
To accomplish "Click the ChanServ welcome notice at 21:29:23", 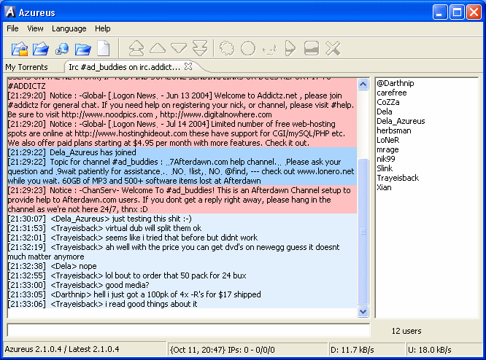I will tap(182, 200).
